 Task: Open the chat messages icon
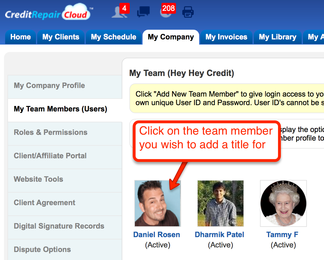(x=143, y=12)
